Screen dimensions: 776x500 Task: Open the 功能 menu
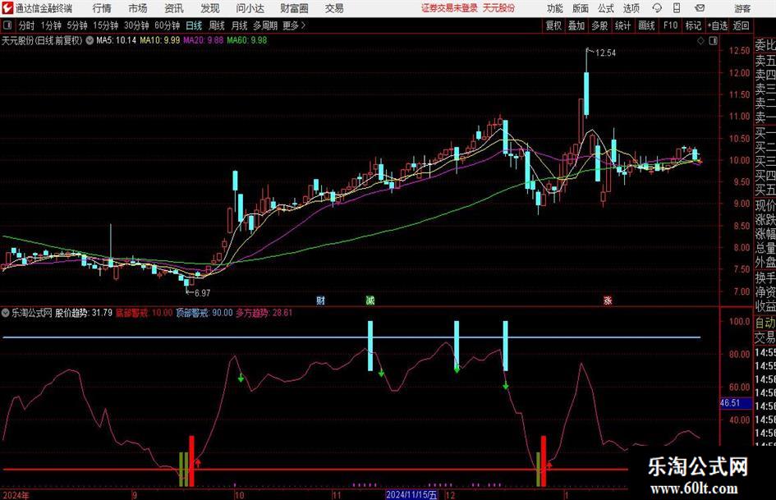pos(555,8)
